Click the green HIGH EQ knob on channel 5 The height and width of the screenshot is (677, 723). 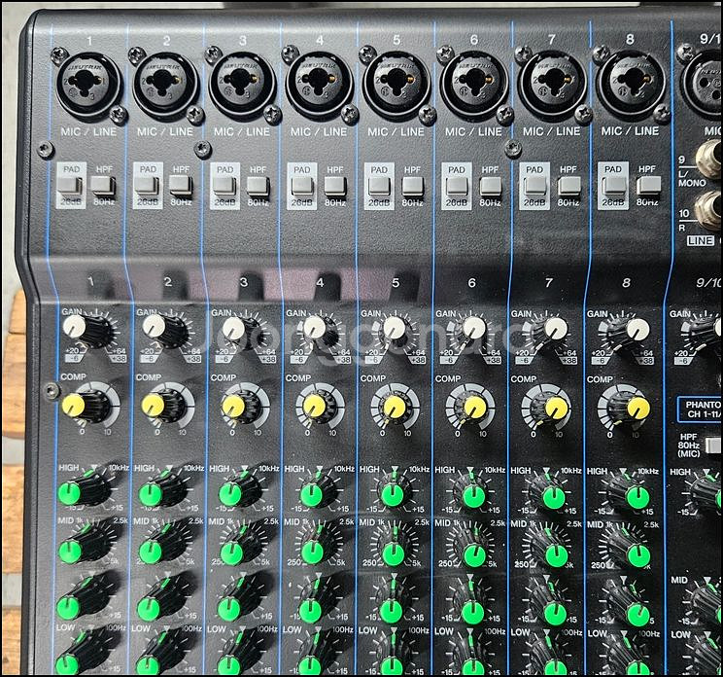392,495
